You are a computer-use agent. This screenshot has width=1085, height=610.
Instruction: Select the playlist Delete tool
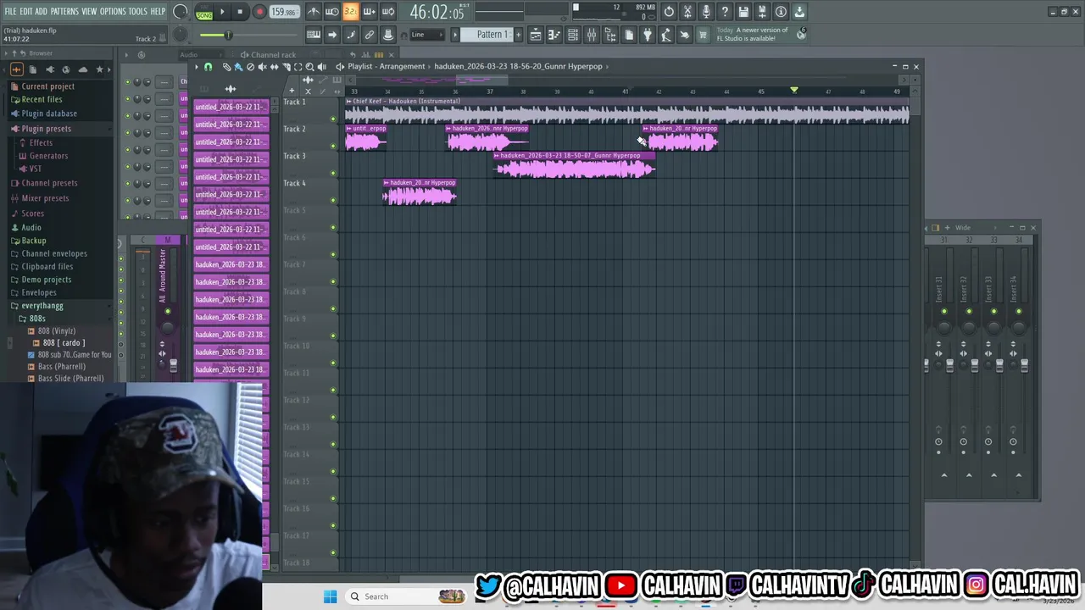pos(250,67)
